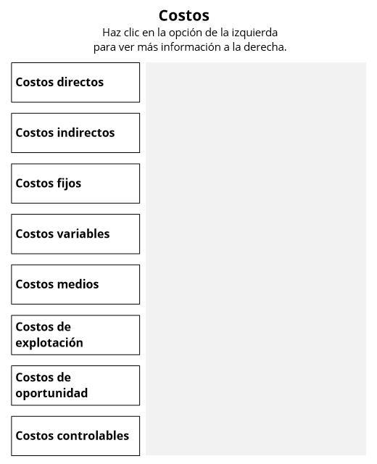Select the Costos controlables box
The width and height of the screenshot is (377, 464).
[x=75, y=436]
